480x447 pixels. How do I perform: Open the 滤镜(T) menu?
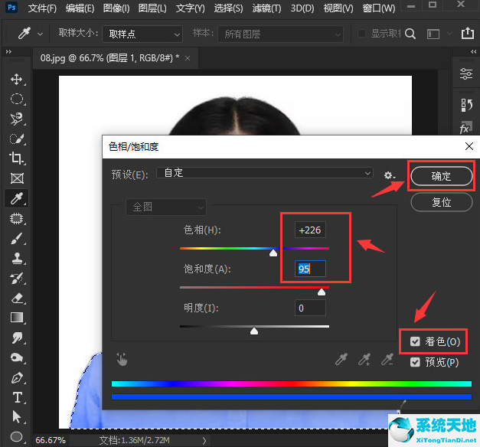[x=266, y=8]
